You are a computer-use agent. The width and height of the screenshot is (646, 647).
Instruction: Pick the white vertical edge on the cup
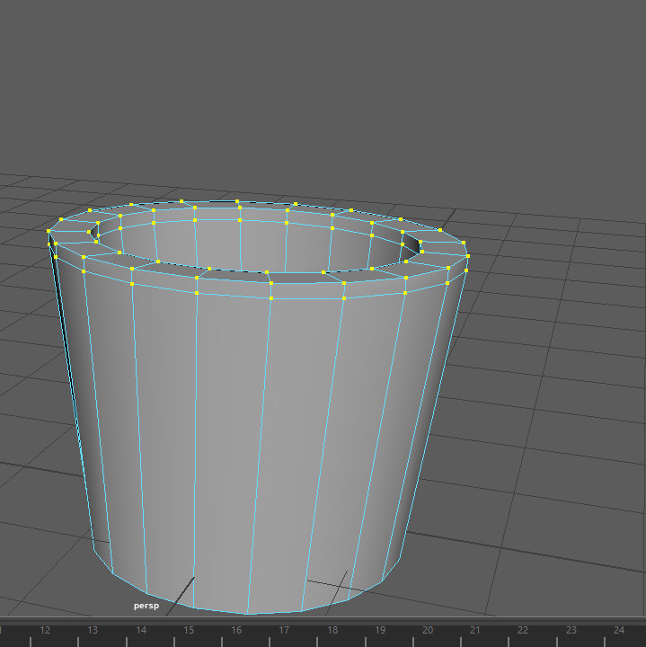[x=196, y=431]
